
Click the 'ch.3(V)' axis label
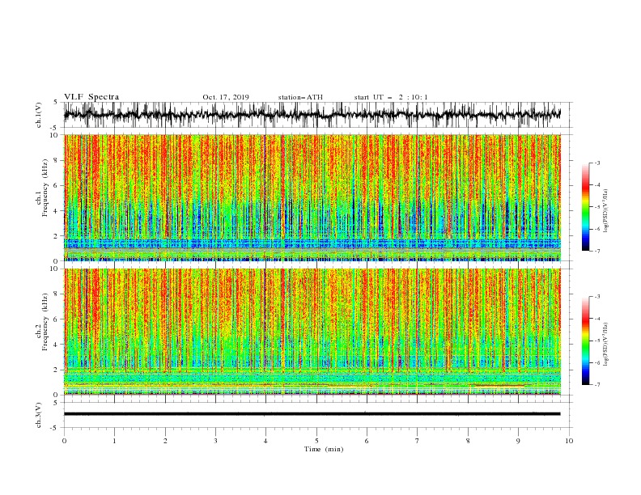39,415
